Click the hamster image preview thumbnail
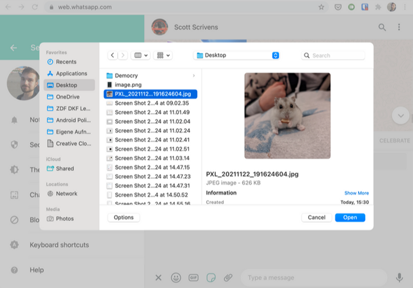The width and height of the screenshot is (413, 288). coord(287,116)
